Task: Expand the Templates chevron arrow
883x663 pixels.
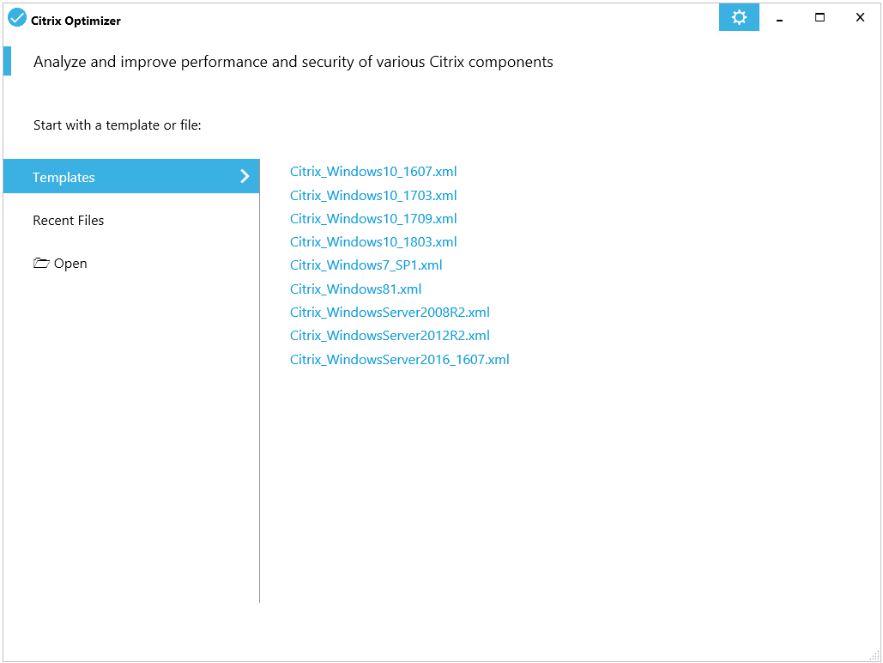Action: (245, 176)
